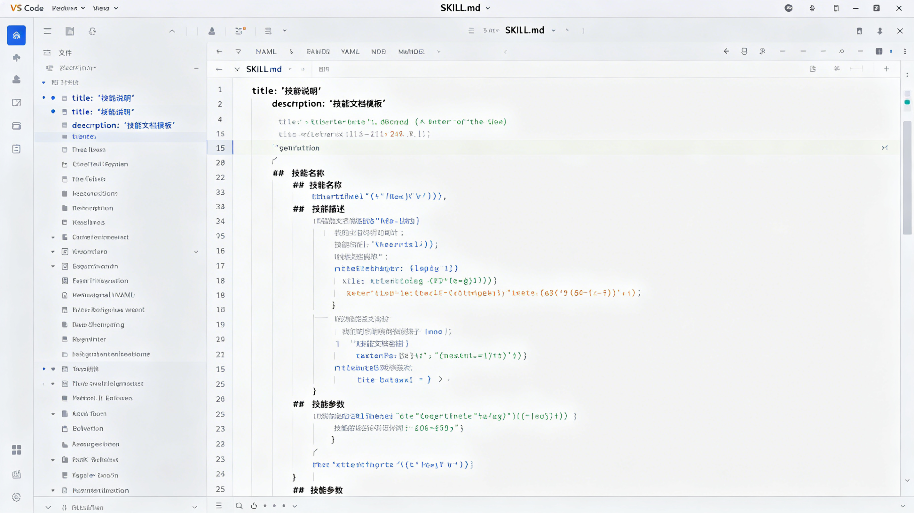Screen dimensions: 914x513
Task: Select the title '技能说明' tree entry with two dots
Action: tap(103, 98)
